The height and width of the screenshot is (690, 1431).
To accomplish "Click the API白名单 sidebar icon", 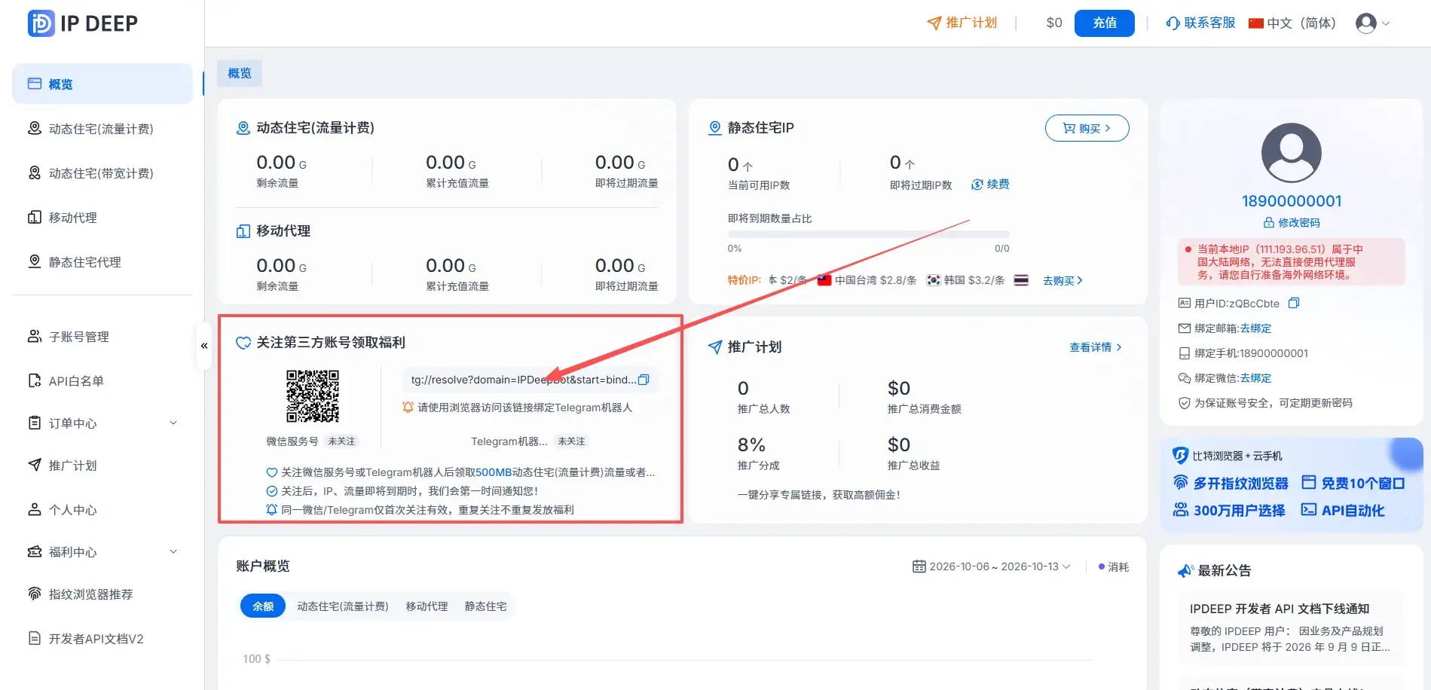I will click(35, 380).
